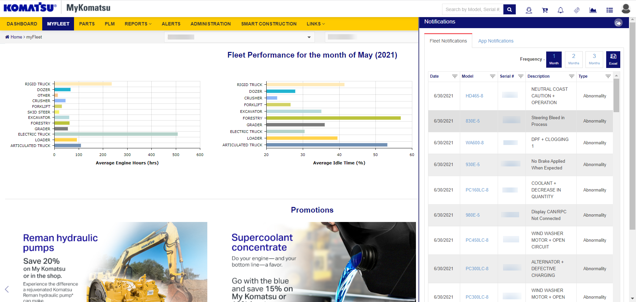Open the HD465-8 model link

coord(474,96)
